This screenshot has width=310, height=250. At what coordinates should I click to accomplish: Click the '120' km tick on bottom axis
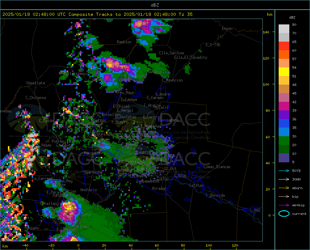(235, 245)
